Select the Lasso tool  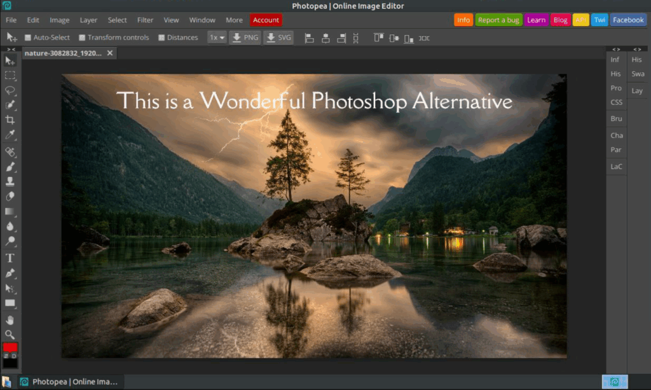[x=10, y=90]
